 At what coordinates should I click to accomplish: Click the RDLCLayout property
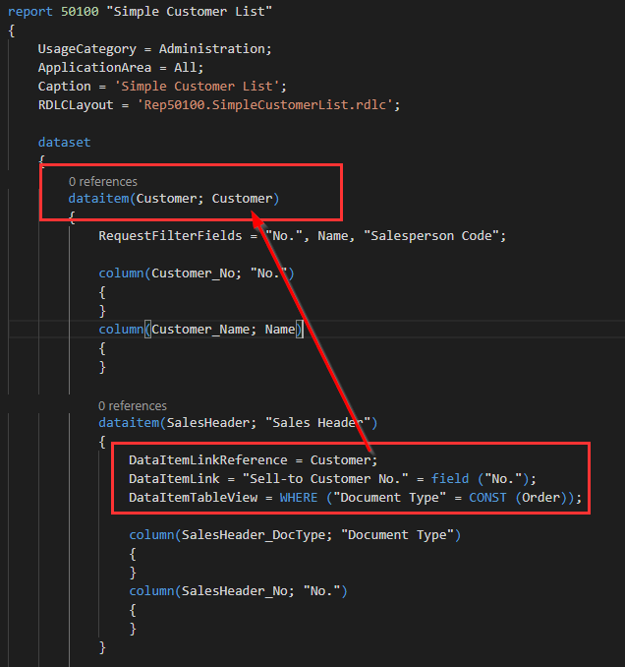[x=76, y=105]
